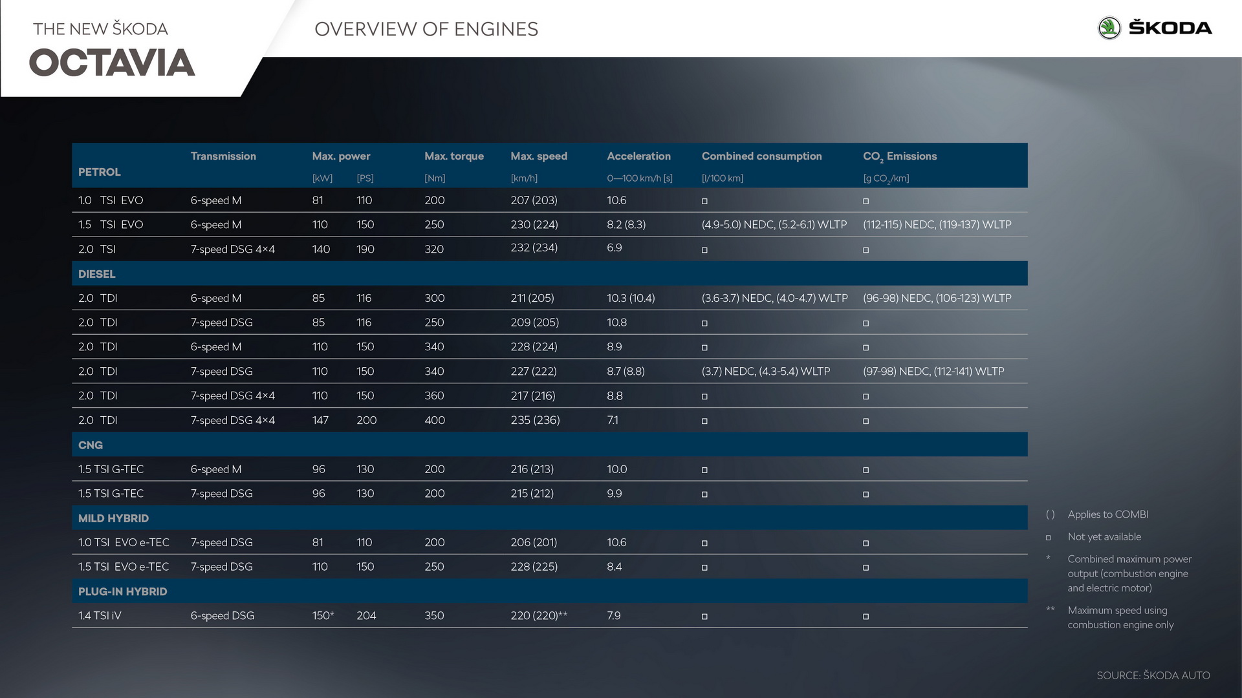1242x698 pixels.
Task: Click the CNG section header
Action: (91, 445)
